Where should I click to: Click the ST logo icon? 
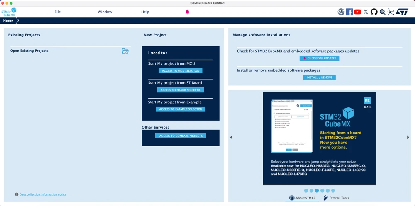402,12
